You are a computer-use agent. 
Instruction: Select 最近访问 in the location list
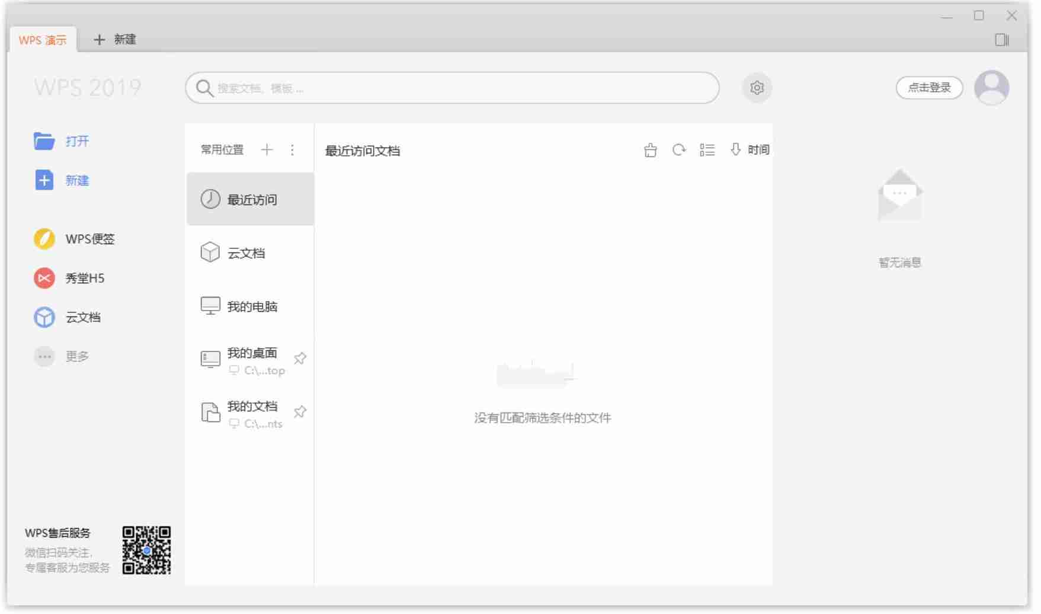pyautogui.click(x=250, y=199)
